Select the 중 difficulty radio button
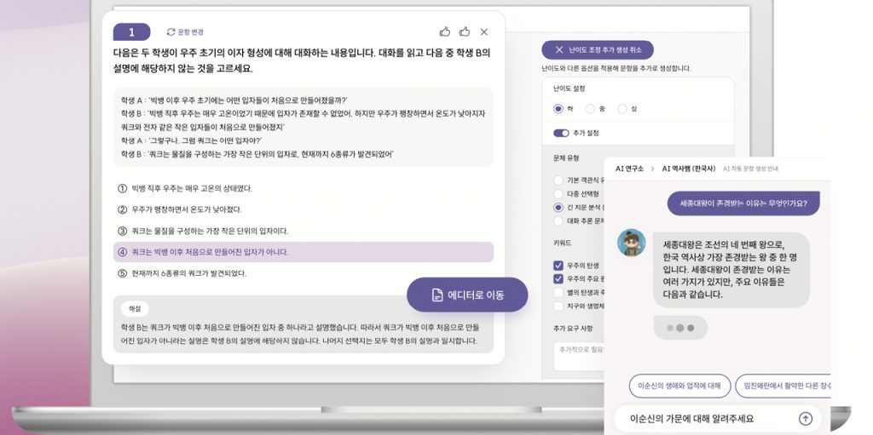This screenshot has width=873, height=435. pos(591,109)
